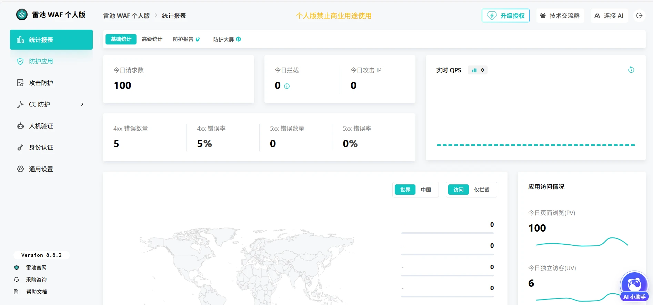Click the logout icon in top right

click(x=639, y=16)
